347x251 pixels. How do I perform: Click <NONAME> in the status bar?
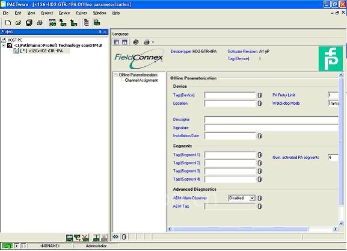[x=50, y=246]
